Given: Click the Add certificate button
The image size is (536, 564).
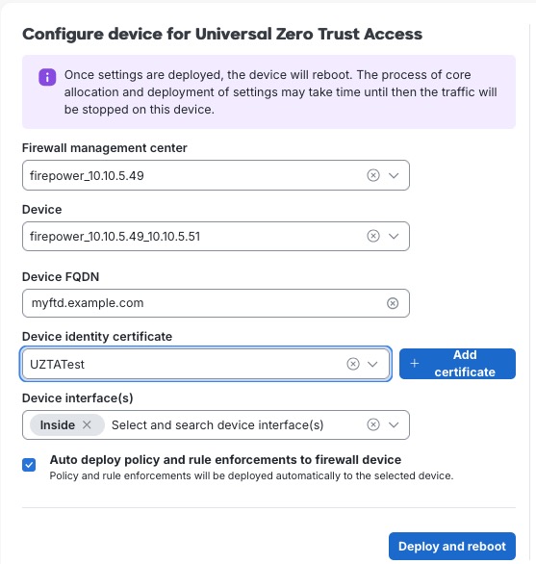Looking at the screenshot, I should click(x=457, y=364).
